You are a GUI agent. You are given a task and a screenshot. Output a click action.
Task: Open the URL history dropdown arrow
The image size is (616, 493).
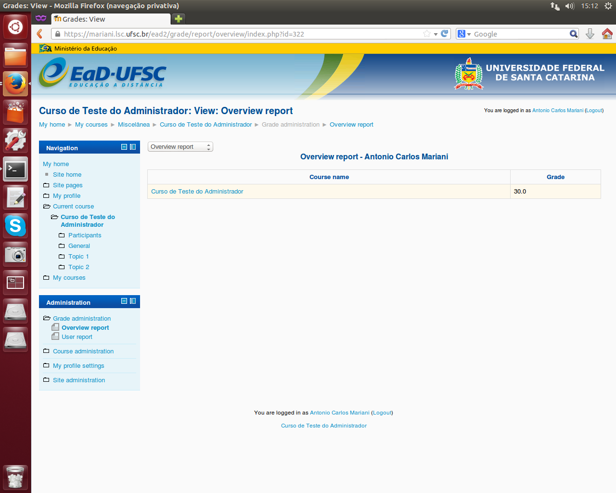point(436,34)
